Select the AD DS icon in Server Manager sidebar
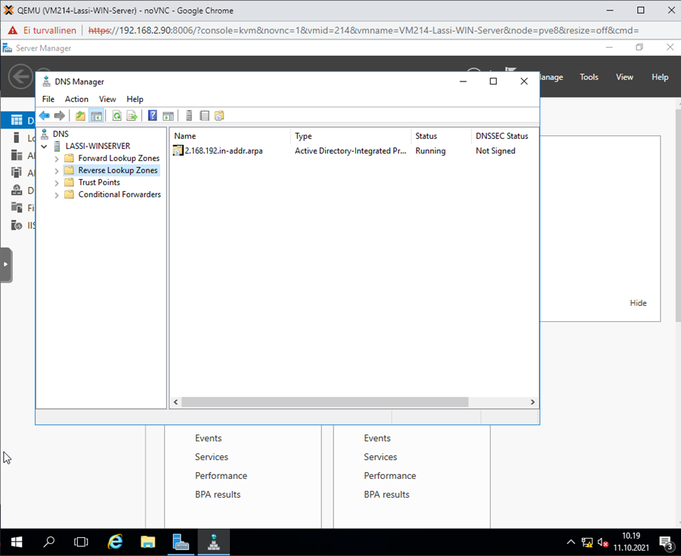The image size is (681, 556). click(x=17, y=172)
